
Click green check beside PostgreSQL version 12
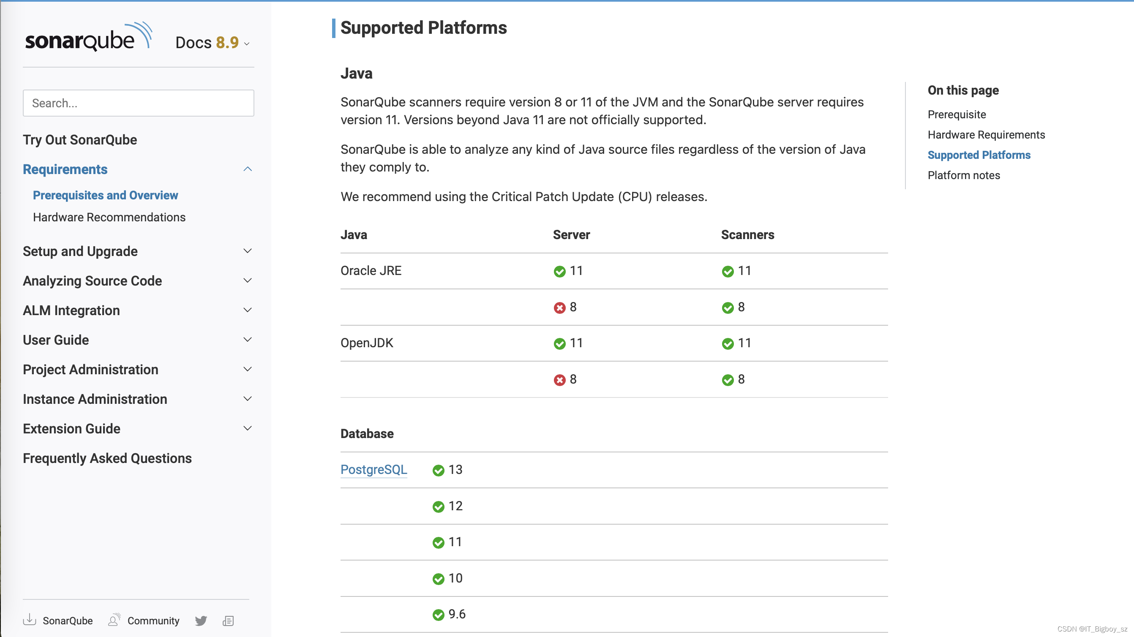click(x=438, y=506)
